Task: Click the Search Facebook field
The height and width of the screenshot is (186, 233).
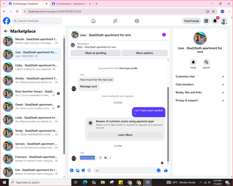Action: point(37,21)
